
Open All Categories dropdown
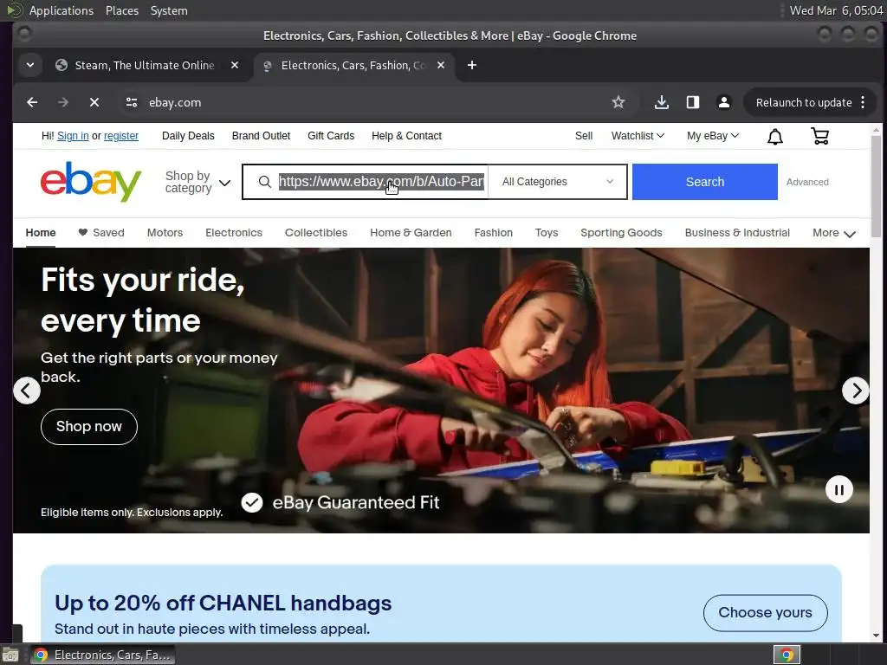558,182
